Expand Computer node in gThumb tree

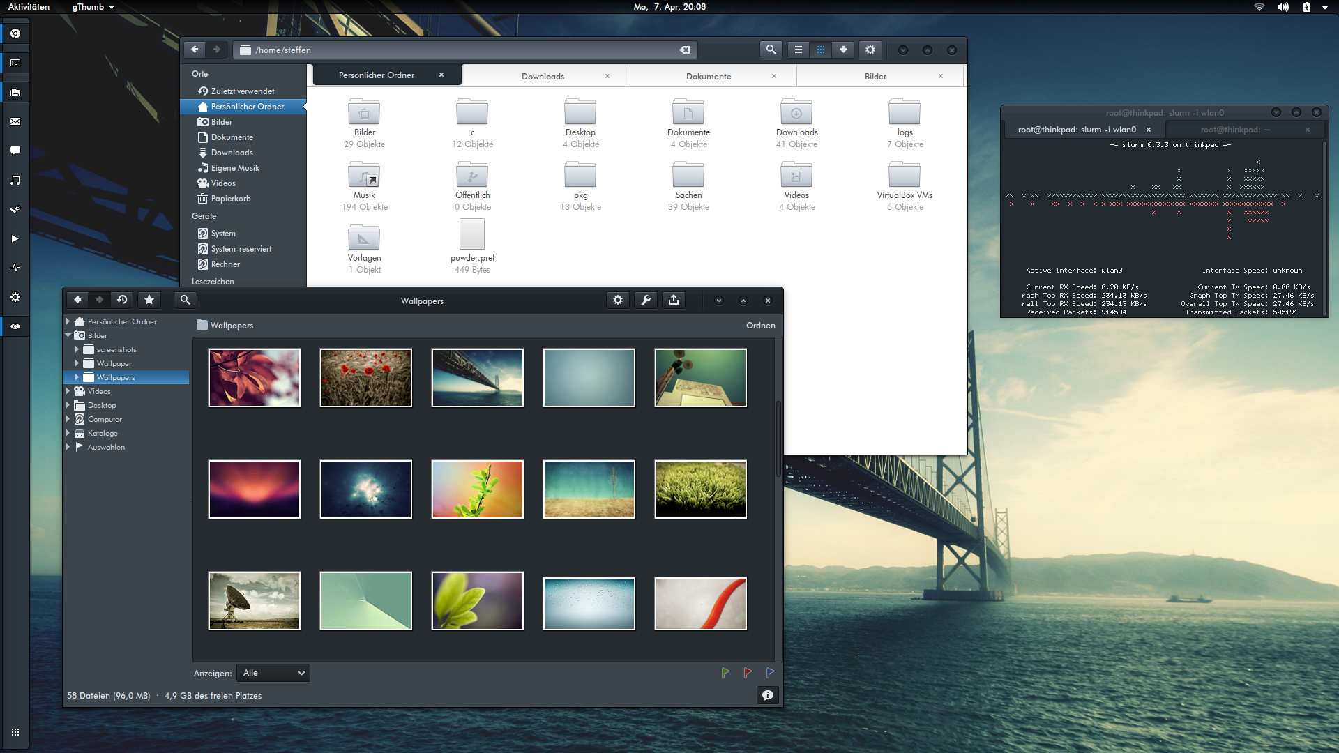(68, 419)
